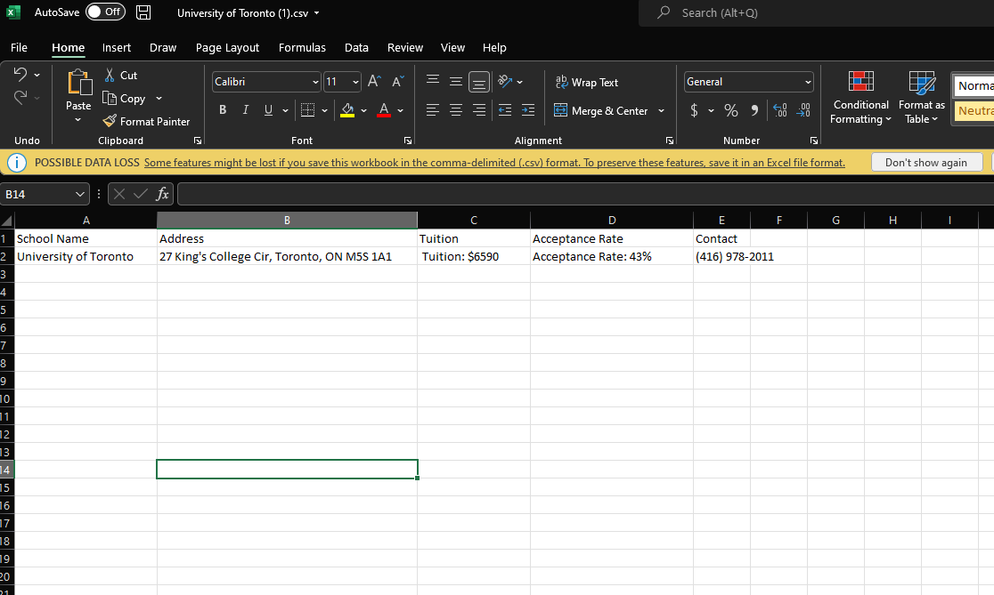Open Conditional Formatting menu
The height and width of the screenshot is (595, 994).
point(861,98)
